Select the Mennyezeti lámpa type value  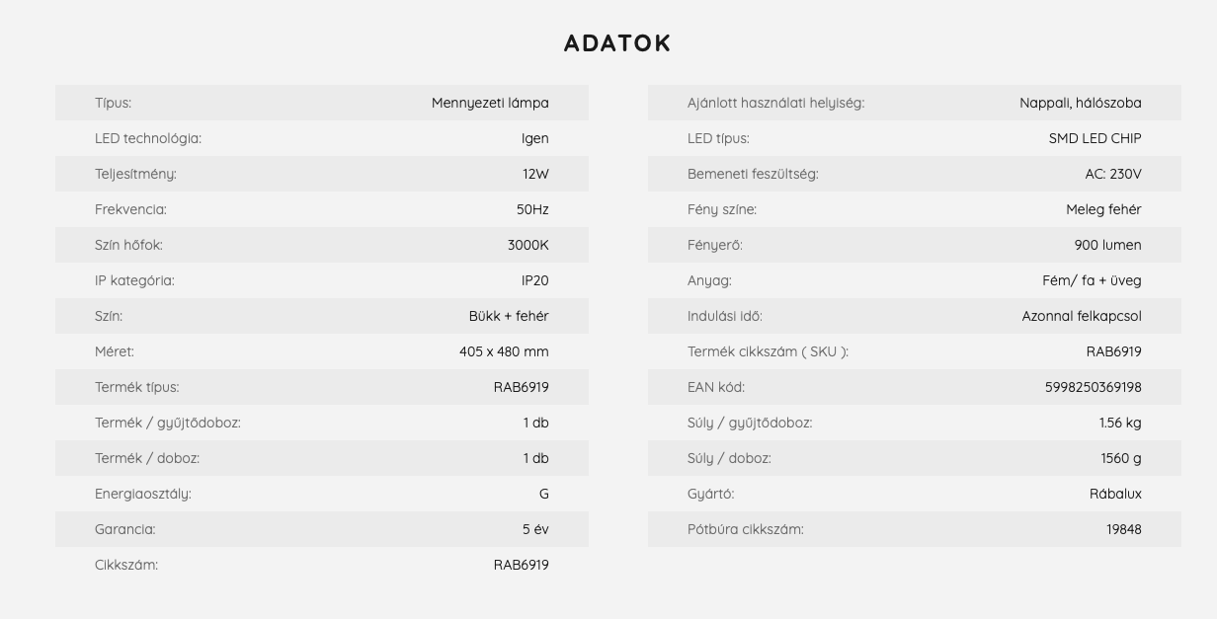(490, 103)
